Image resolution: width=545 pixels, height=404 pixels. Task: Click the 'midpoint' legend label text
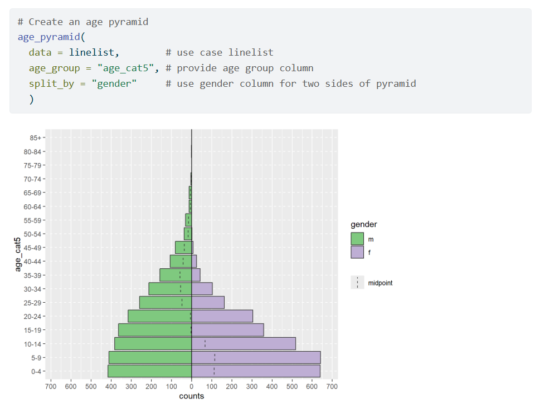pyautogui.click(x=380, y=283)
